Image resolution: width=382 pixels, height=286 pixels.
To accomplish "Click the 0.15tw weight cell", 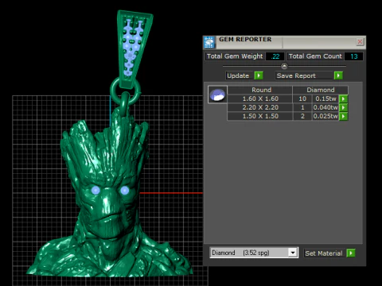I will coord(325,99).
